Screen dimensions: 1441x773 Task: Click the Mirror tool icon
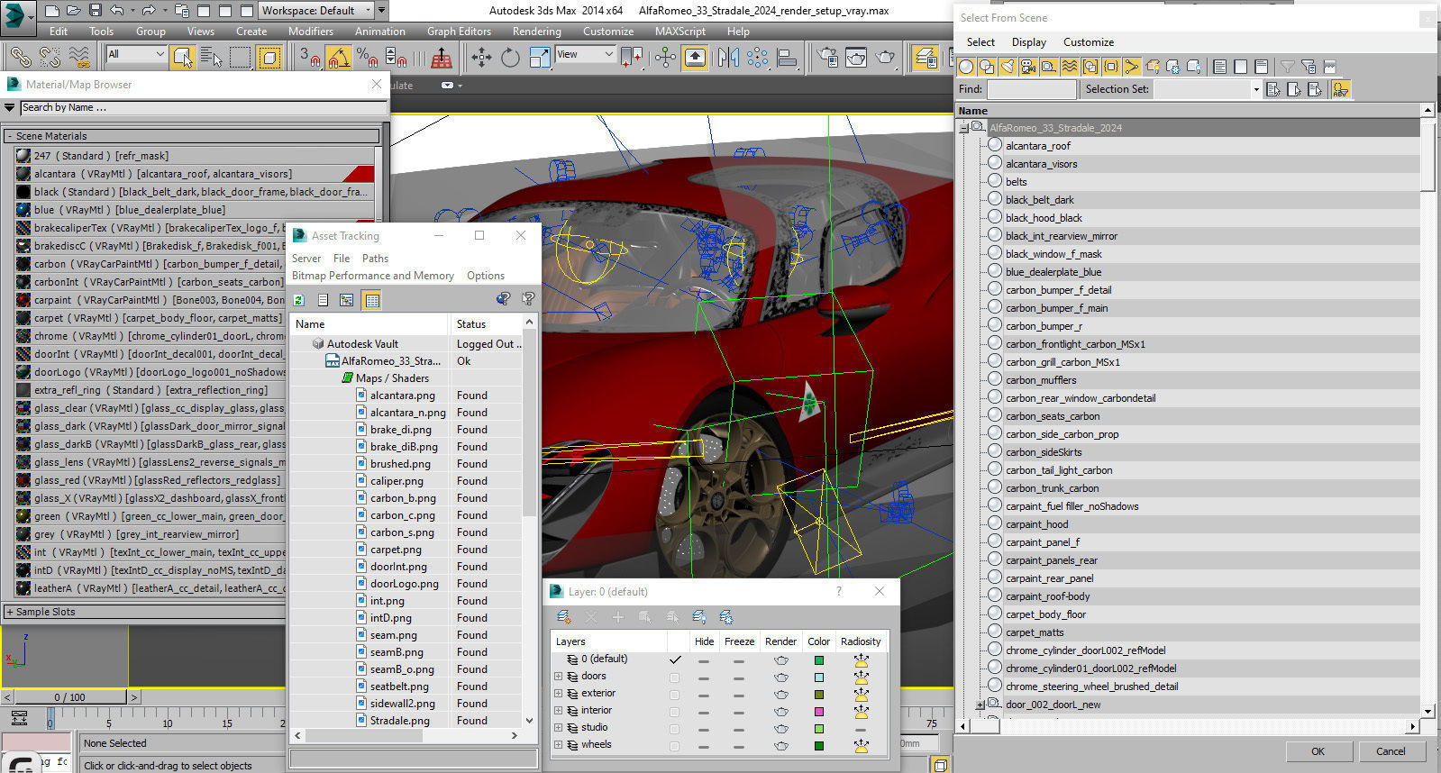click(x=728, y=58)
